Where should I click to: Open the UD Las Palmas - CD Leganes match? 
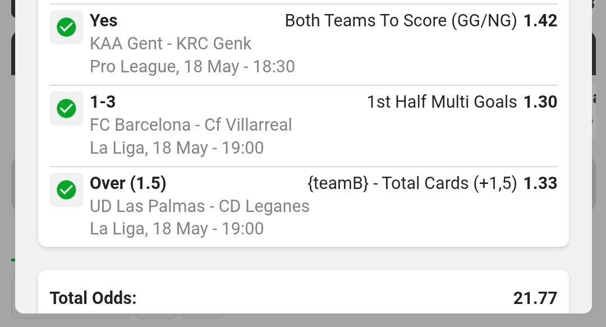[200, 206]
